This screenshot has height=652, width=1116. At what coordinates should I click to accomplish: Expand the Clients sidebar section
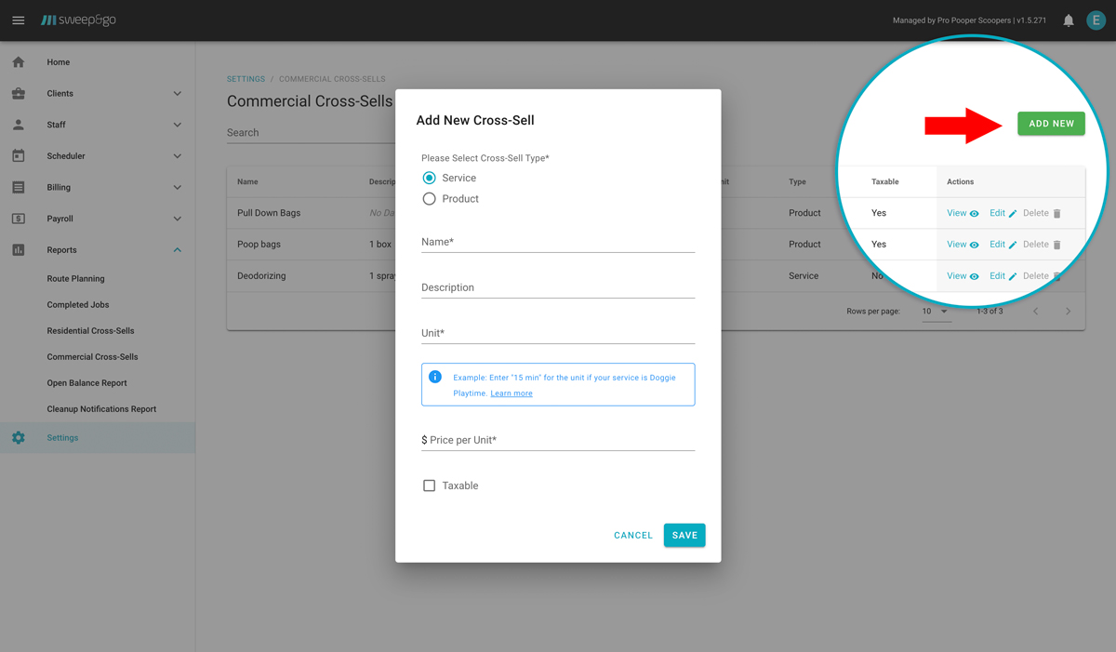[x=177, y=94]
